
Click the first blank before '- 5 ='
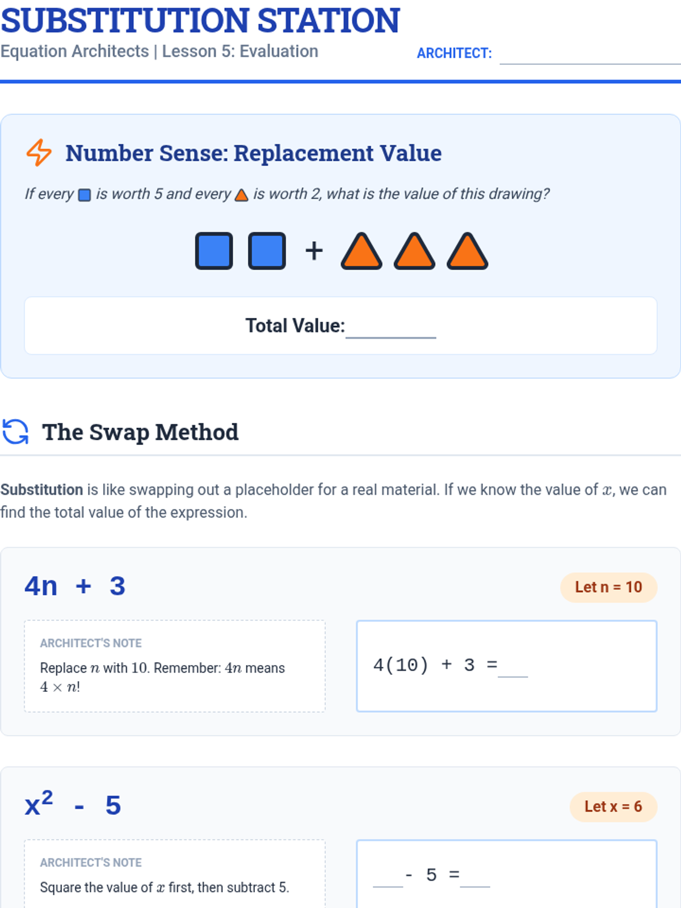388,877
